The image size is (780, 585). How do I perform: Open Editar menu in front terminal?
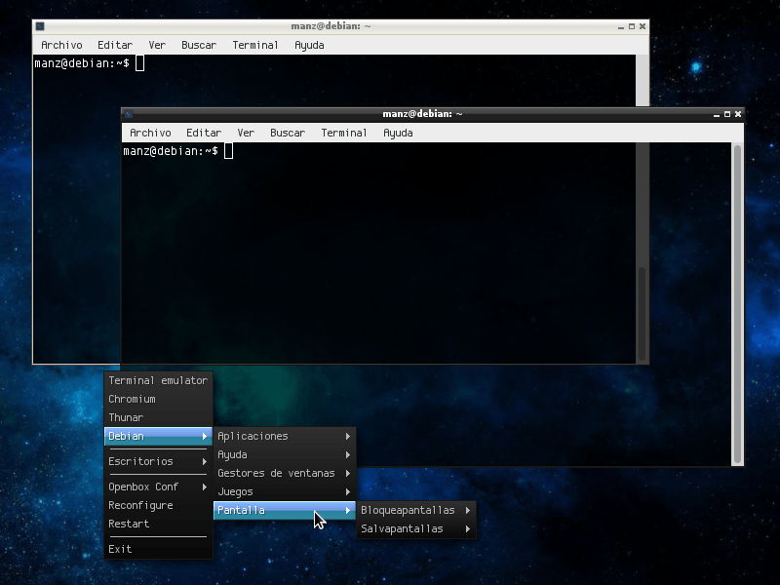pyautogui.click(x=204, y=133)
